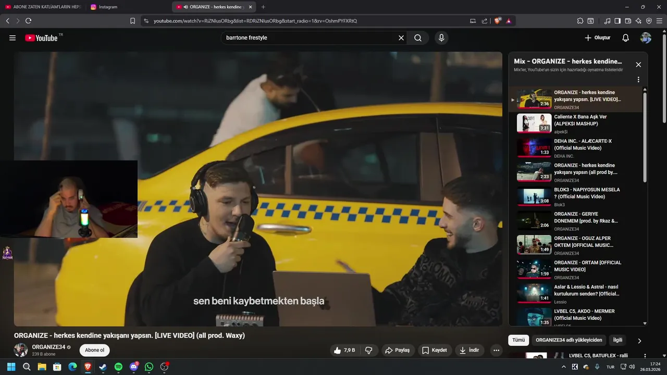Like the video showing 7,9 B
667x375 pixels.
344,351
